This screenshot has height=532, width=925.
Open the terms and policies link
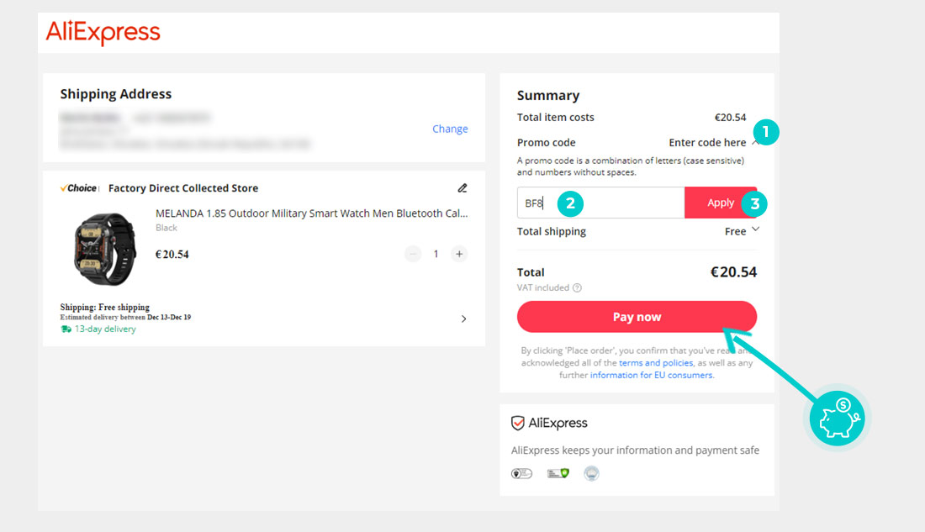point(655,363)
